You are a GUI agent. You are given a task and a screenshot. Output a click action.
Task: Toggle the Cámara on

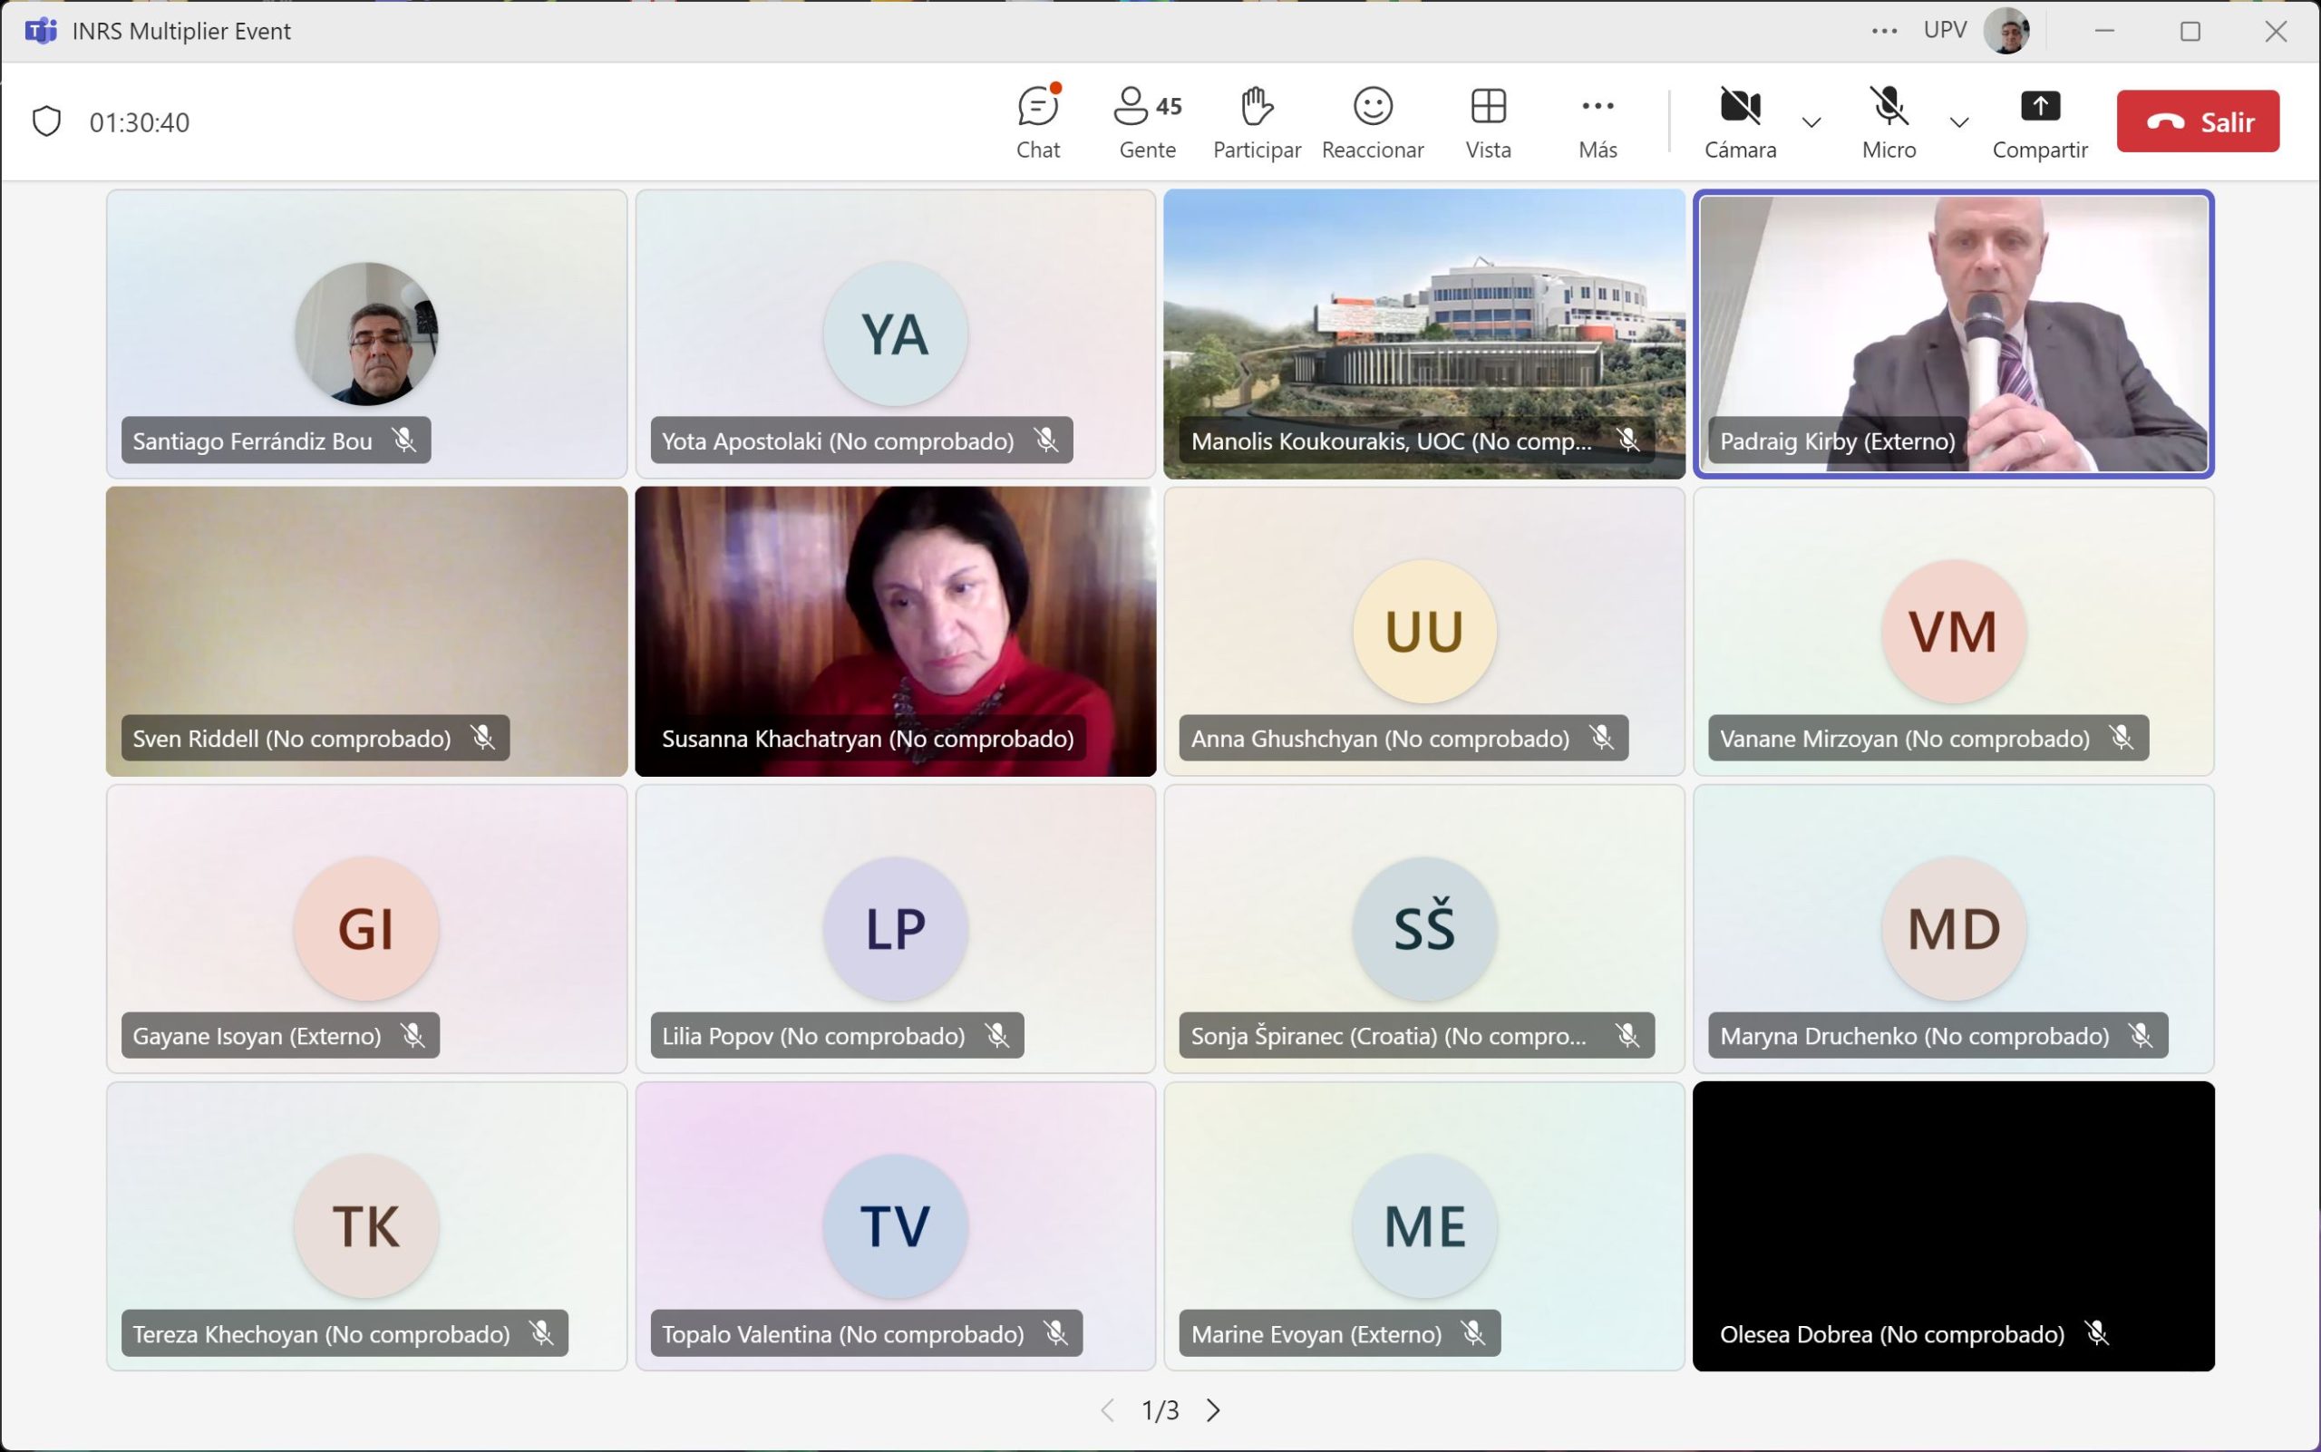[1740, 107]
